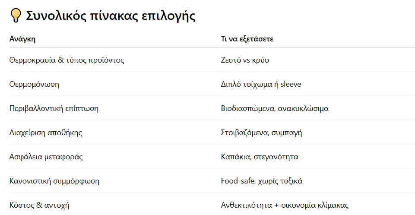Click the Διπλό τοίχωμα ή sleeve text
Image resolution: width=415 pixels, height=215 pixels.
click(261, 84)
